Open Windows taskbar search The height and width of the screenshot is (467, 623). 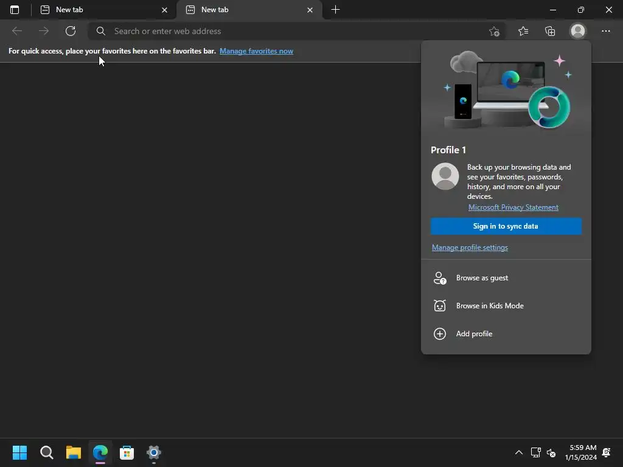pyautogui.click(x=47, y=452)
